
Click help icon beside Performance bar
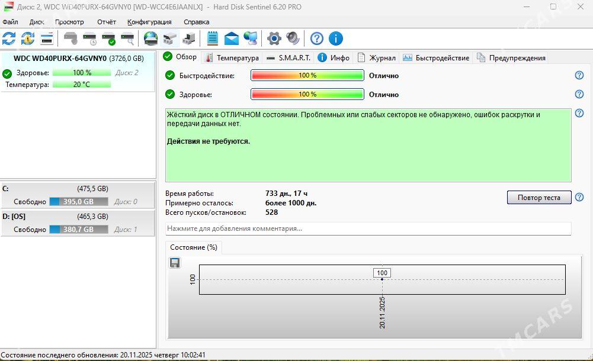579,75
